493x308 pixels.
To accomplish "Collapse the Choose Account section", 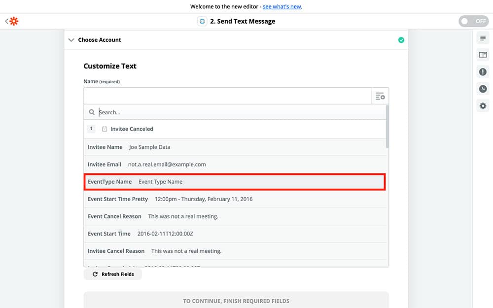I will 71,40.
